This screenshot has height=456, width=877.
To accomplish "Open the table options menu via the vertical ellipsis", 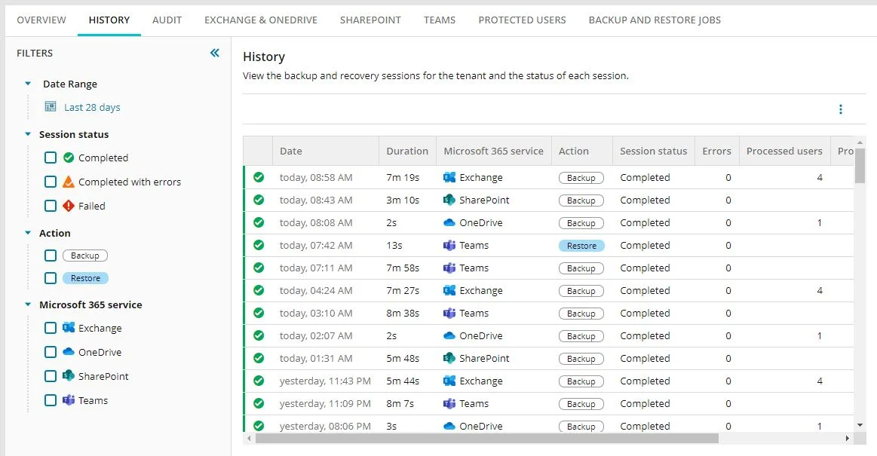I will (840, 109).
